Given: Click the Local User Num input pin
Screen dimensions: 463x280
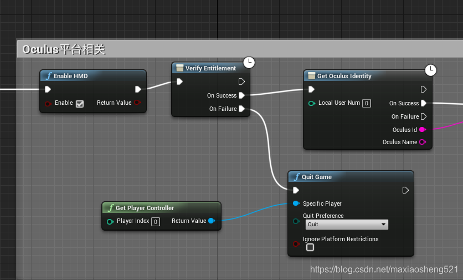Looking at the screenshot, I should tap(312, 103).
